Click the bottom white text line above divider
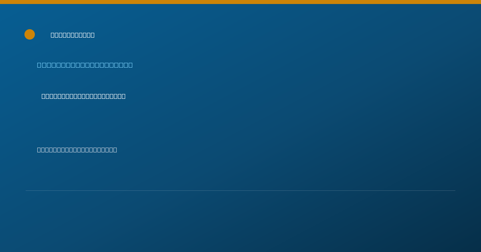This screenshot has height=252, width=481. point(77,150)
